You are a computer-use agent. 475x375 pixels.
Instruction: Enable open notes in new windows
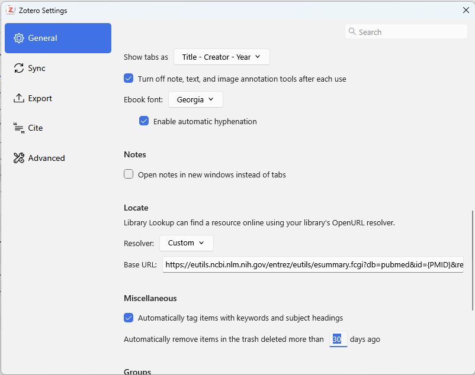[129, 174]
